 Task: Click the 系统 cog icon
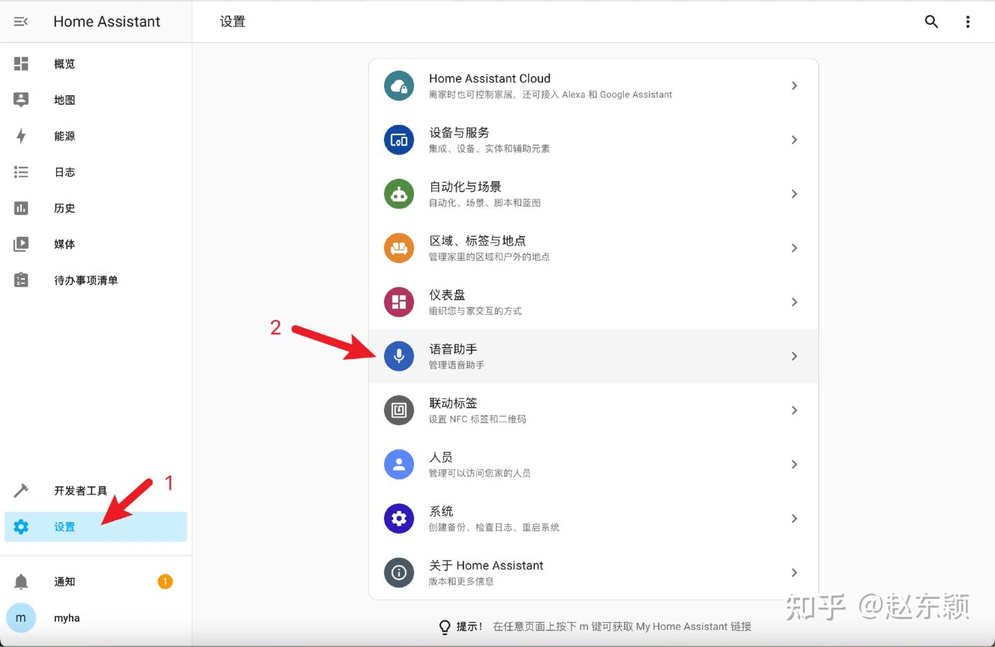coord(399,519)
